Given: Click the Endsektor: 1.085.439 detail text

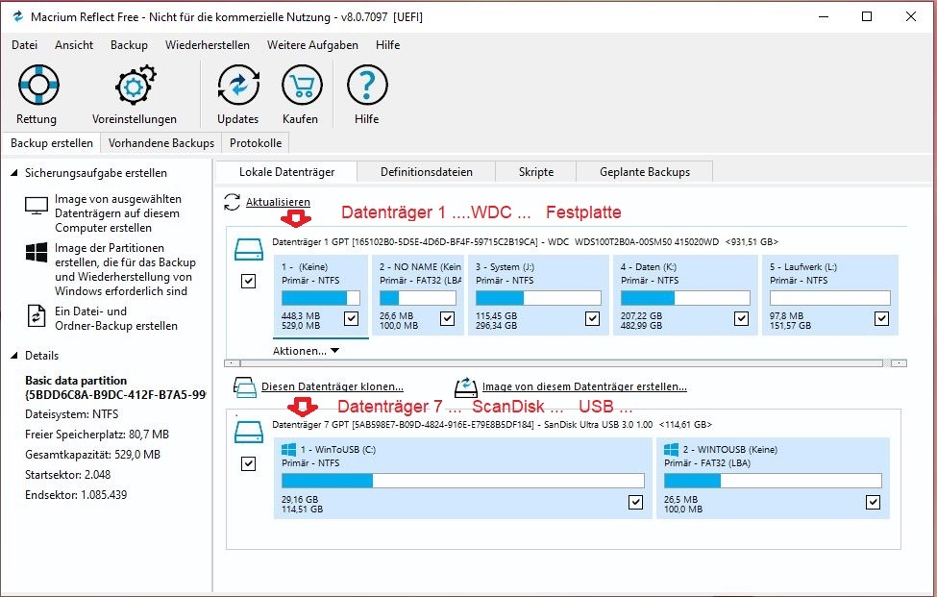Looking at the screenshot, I should click(76, 495).
